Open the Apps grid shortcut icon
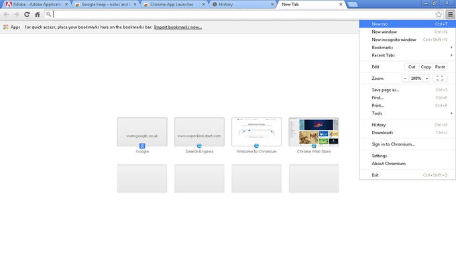Viewport: 456px width, 257px height. coord(6,27)
